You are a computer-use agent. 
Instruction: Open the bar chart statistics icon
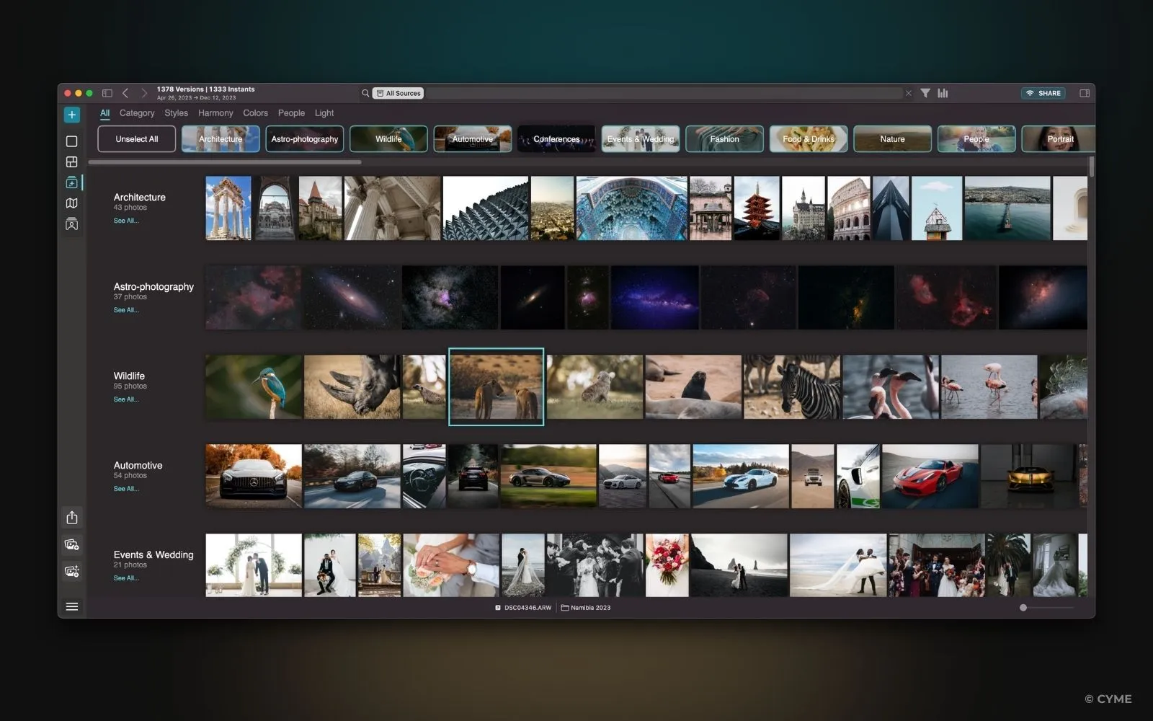tap(943, 93)
